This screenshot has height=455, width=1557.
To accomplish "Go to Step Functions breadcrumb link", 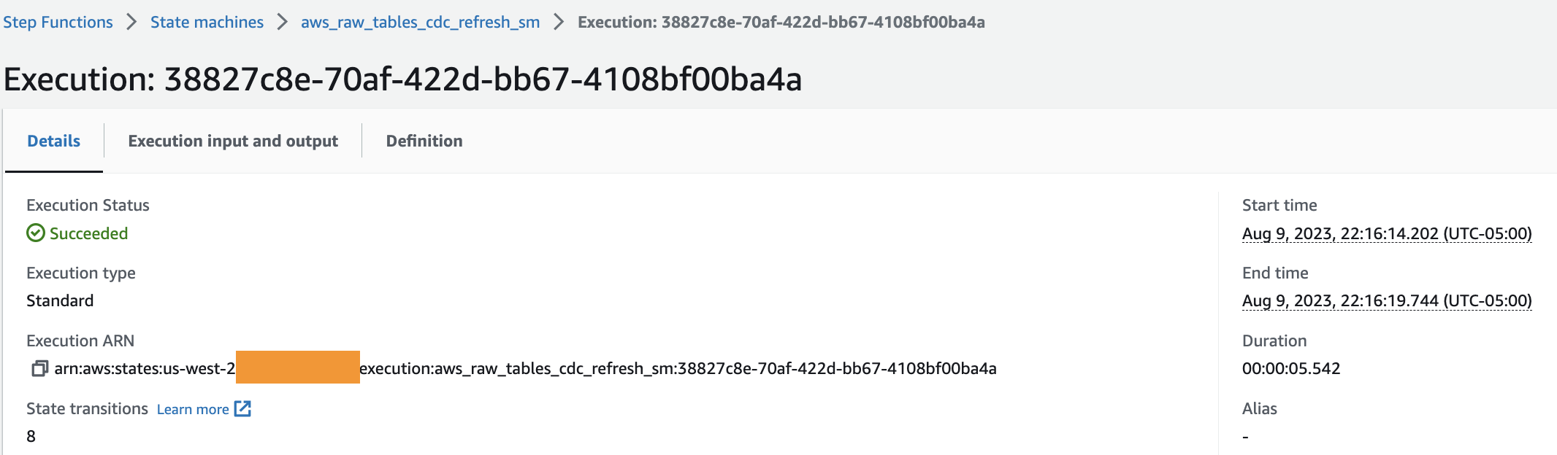I will tap(58, 22).
